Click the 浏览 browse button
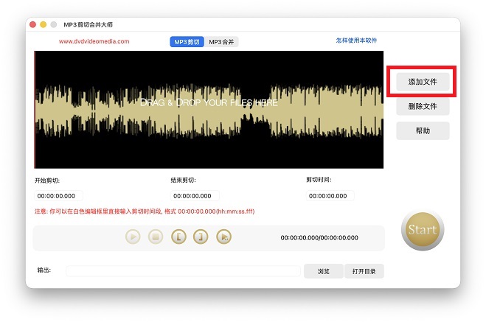The height and width of the screenshot is (322, 486). (x=324, y=271)
